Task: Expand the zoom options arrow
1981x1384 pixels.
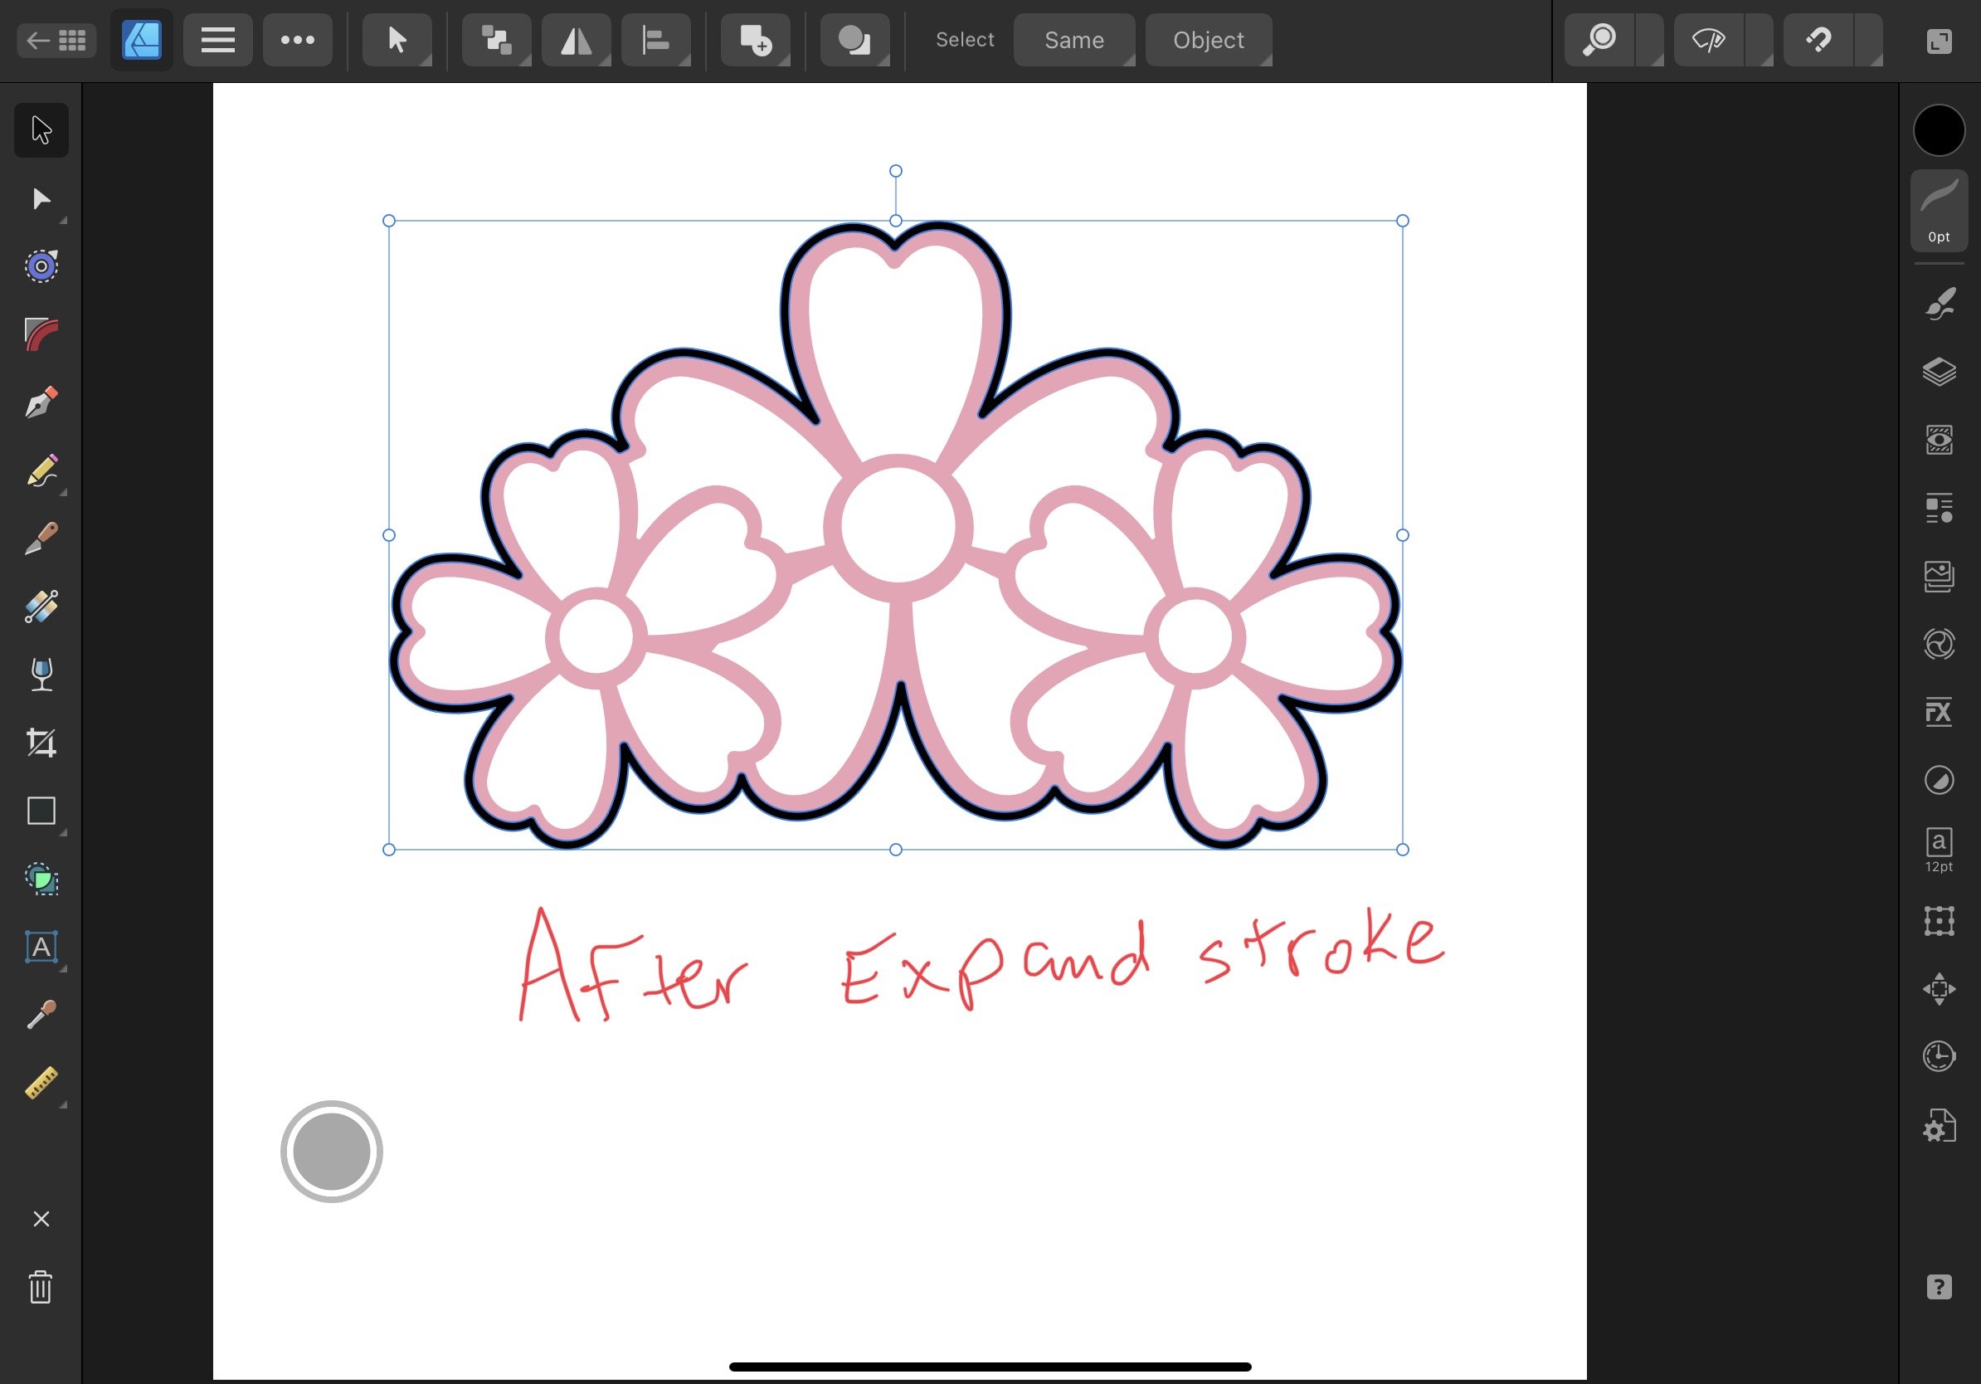Action: pos(1650,40)
